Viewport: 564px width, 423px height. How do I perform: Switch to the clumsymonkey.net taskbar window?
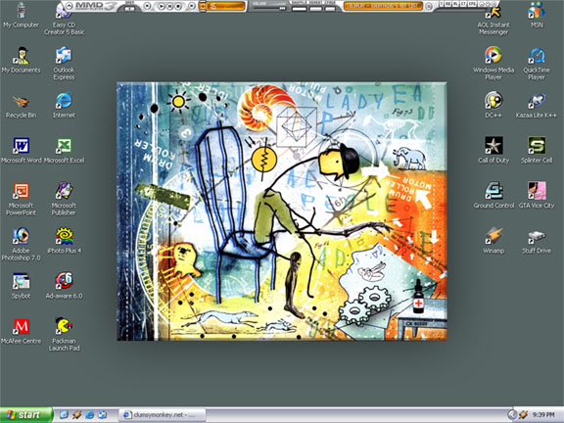[163, 415]
